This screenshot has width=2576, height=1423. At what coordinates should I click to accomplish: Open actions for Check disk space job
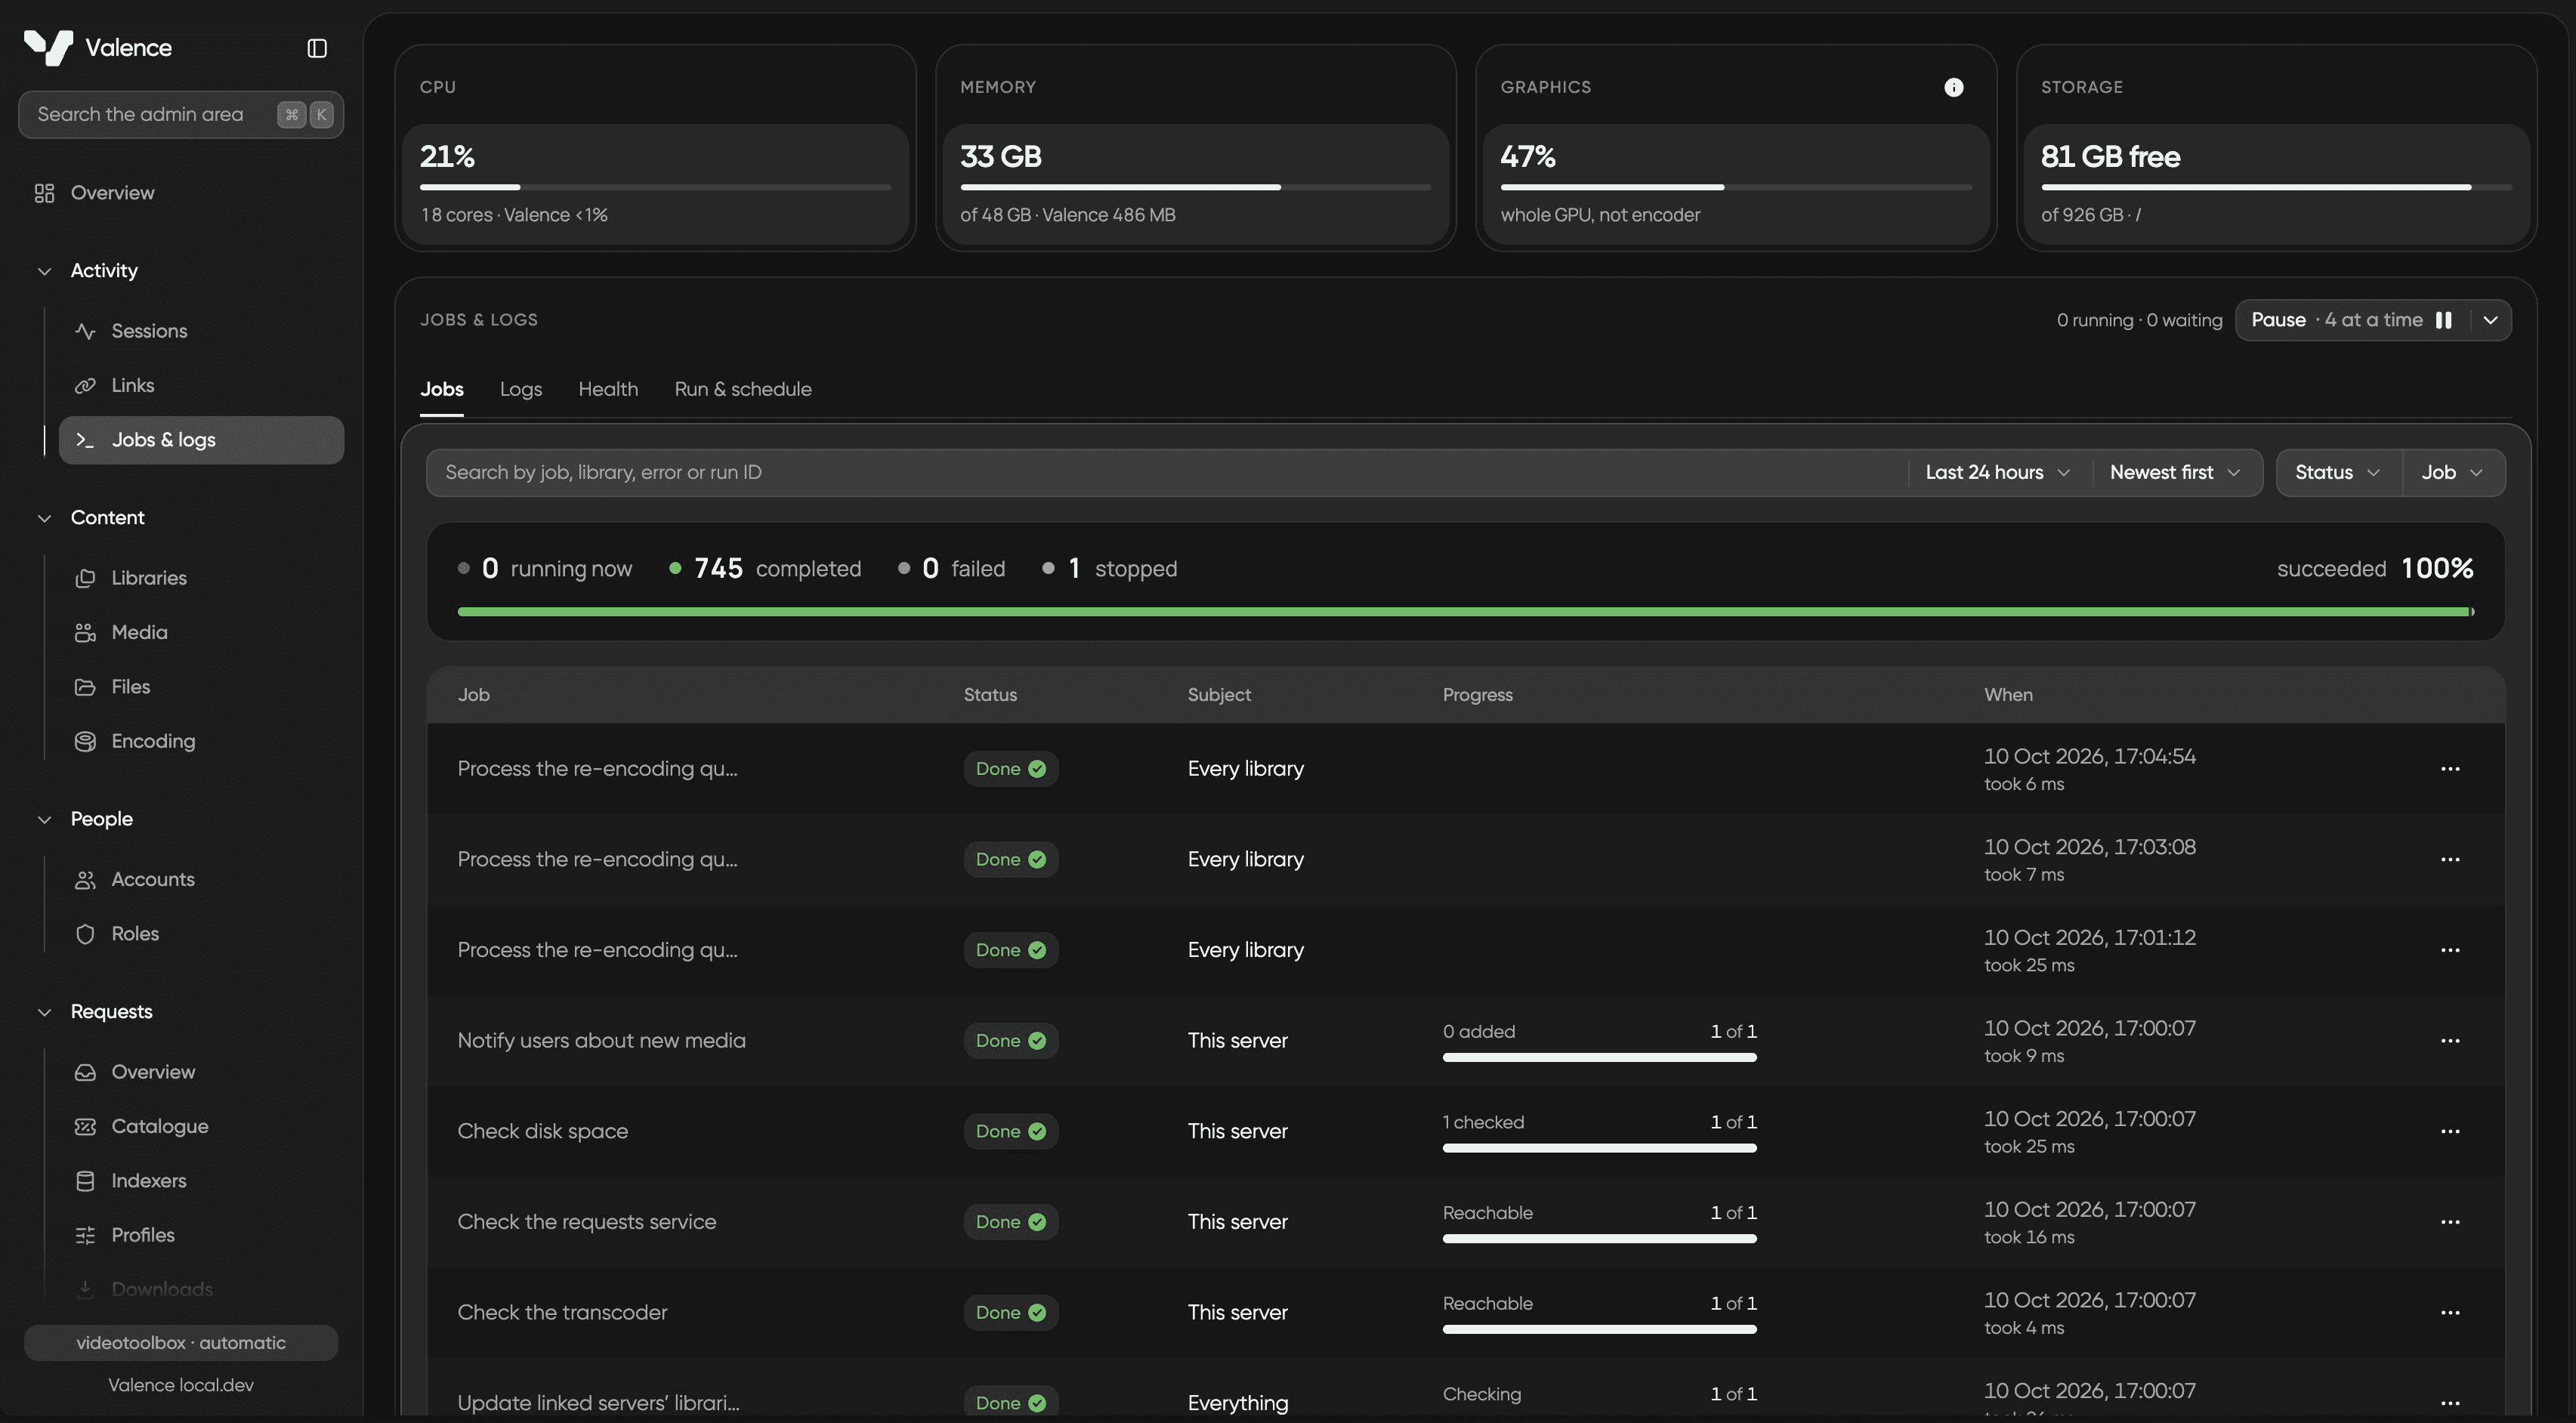[2450, 1132]
